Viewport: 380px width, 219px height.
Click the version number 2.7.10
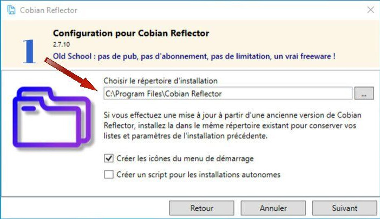62,44
